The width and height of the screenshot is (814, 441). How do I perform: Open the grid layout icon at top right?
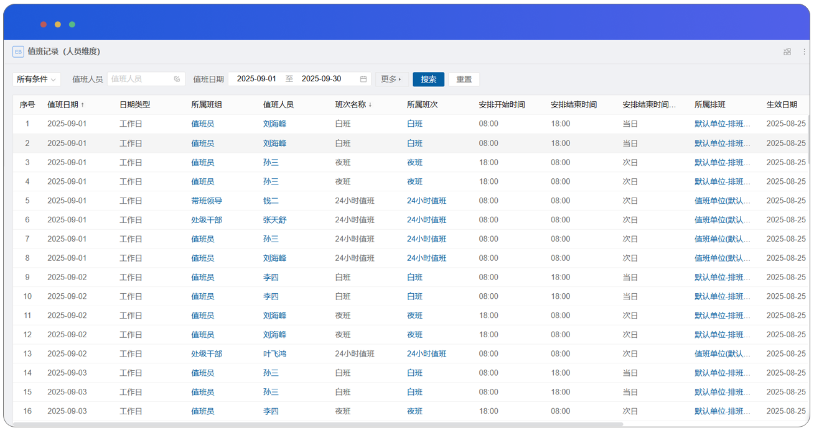[787, 52]
